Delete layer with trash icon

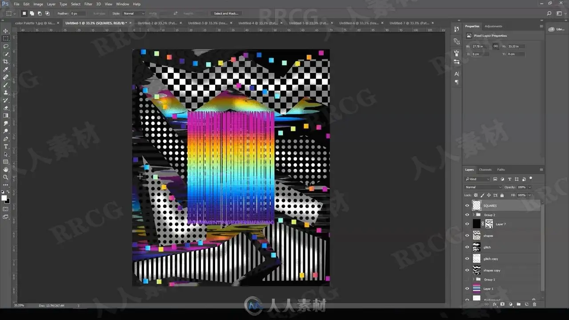534,304
